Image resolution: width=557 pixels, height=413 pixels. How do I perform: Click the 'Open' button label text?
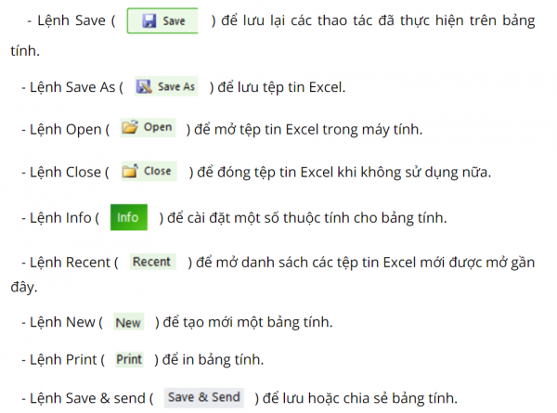pyautogui.click(x=158, y=127)
